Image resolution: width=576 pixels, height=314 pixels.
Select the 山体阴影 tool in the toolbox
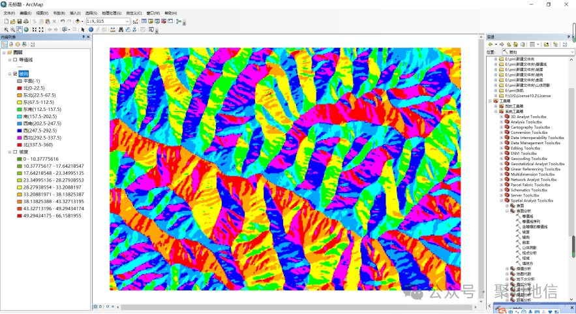pyautogui.click(x=529, y=247)
